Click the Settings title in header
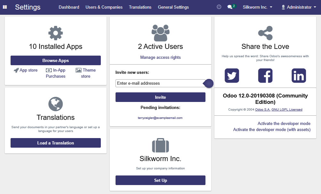The width and height of the screenshot is (321, 194). tap(28, 7)
